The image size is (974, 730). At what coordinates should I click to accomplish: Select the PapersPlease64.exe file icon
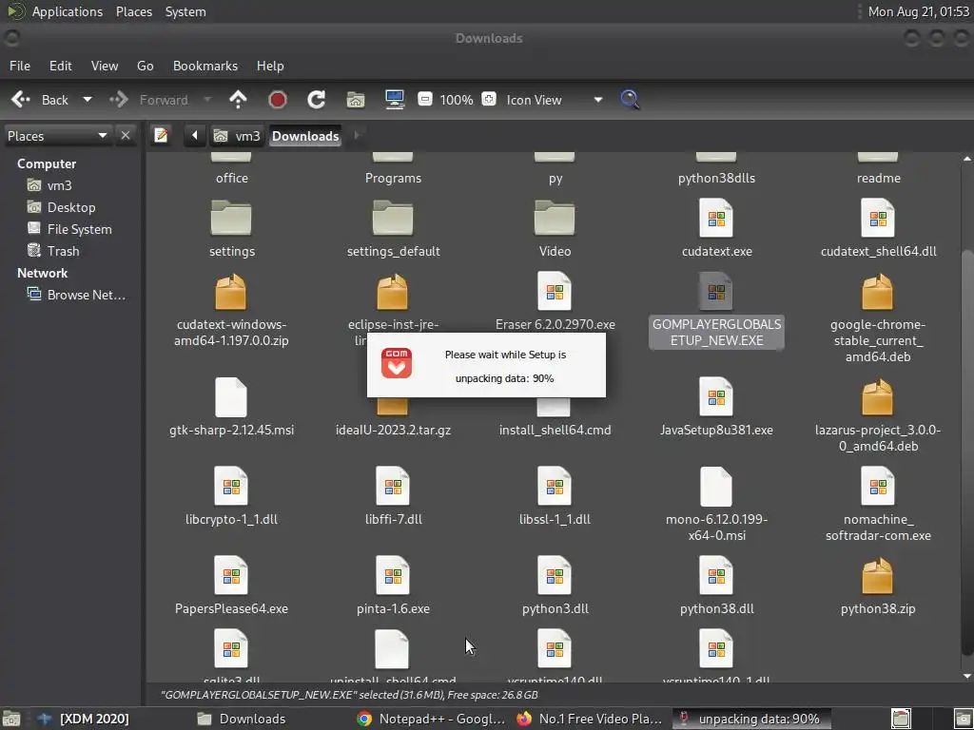231,575
